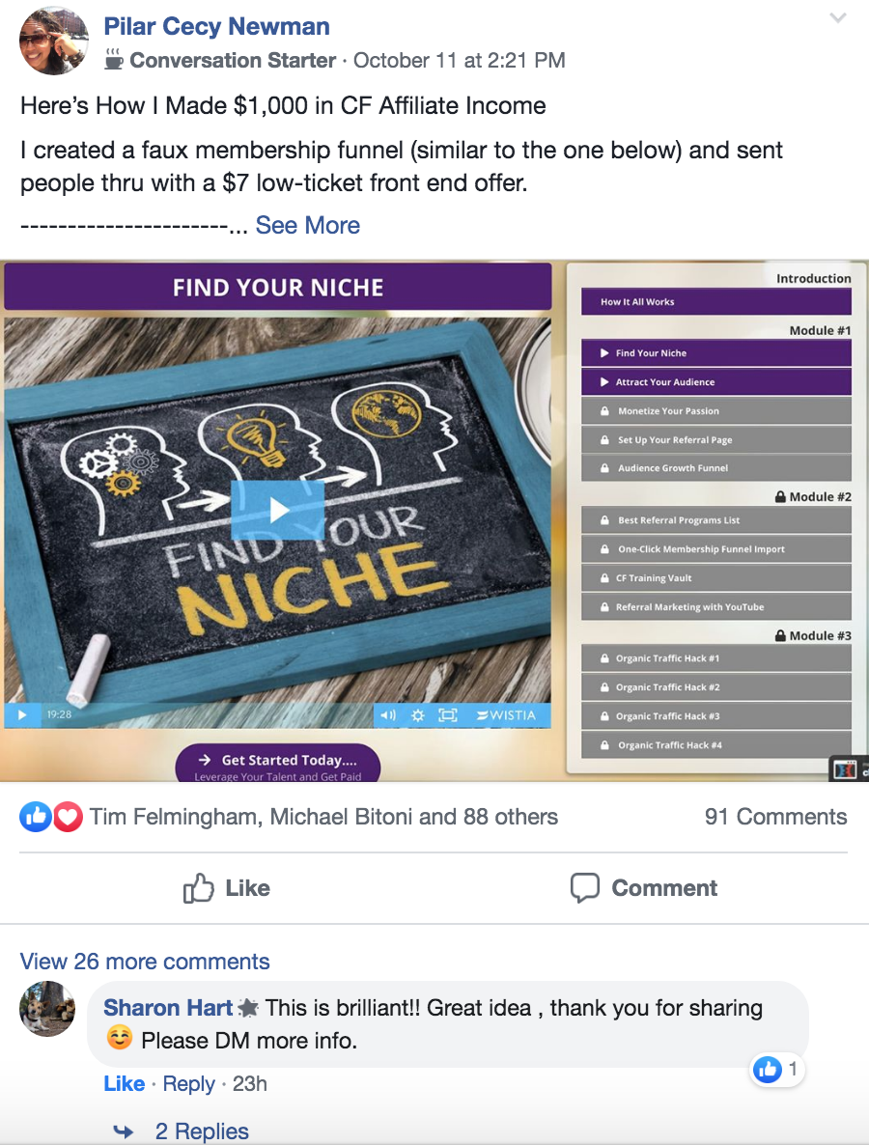Screen dimensions: 869x1145
Task: Click Sharon Hart's profile avatar
Action: click(47, 1009)
